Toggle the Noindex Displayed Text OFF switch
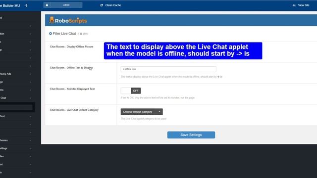 (131, 90)
